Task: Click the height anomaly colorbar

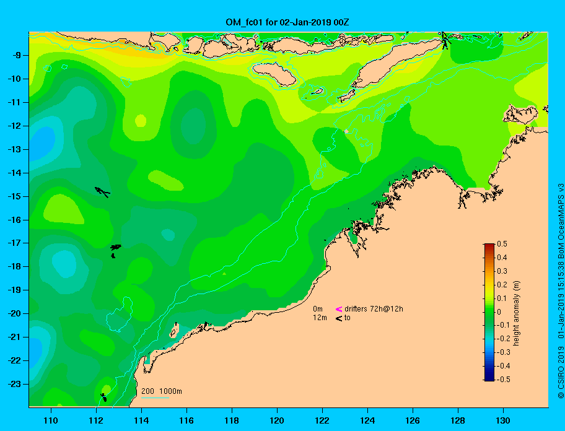Action: click(x=489, y=312)
